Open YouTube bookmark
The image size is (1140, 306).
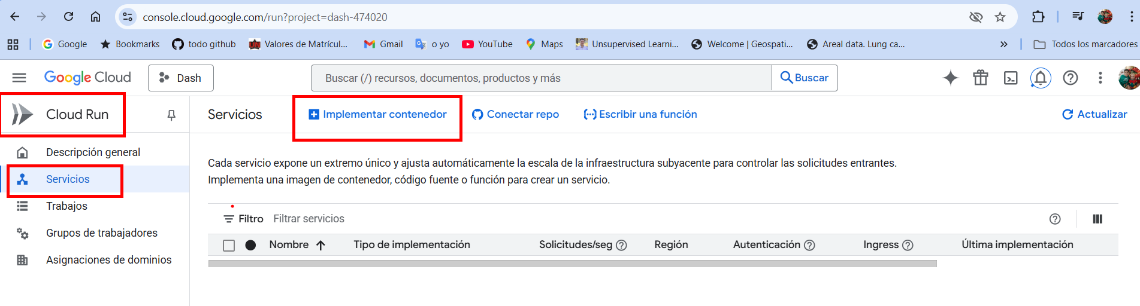(x=487, y=44)
